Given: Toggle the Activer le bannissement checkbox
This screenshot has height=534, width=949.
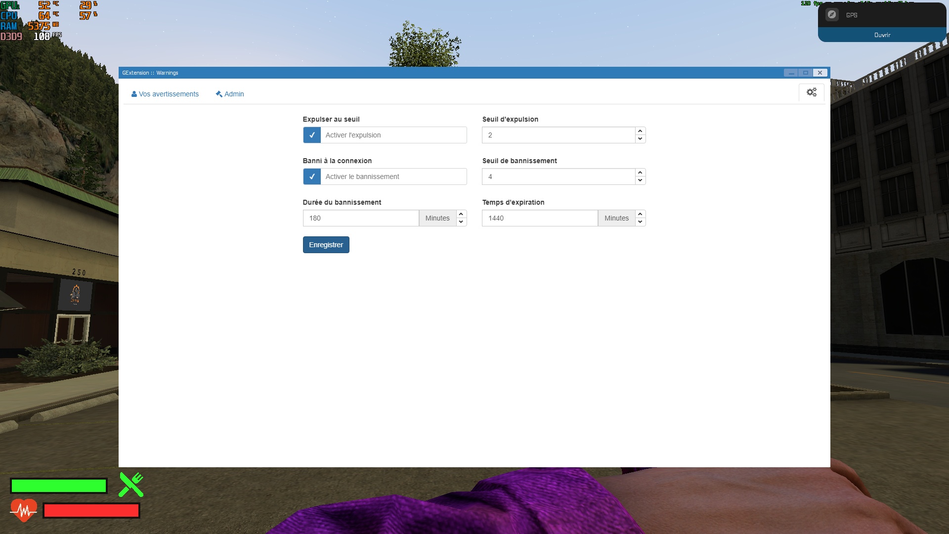Looking at the screenshot, I should (312, 177).
